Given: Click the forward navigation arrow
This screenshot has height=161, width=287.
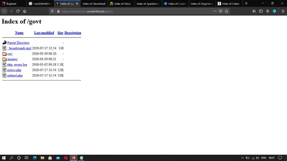Looking at the screenshot, I should click(x=11, y=11).
